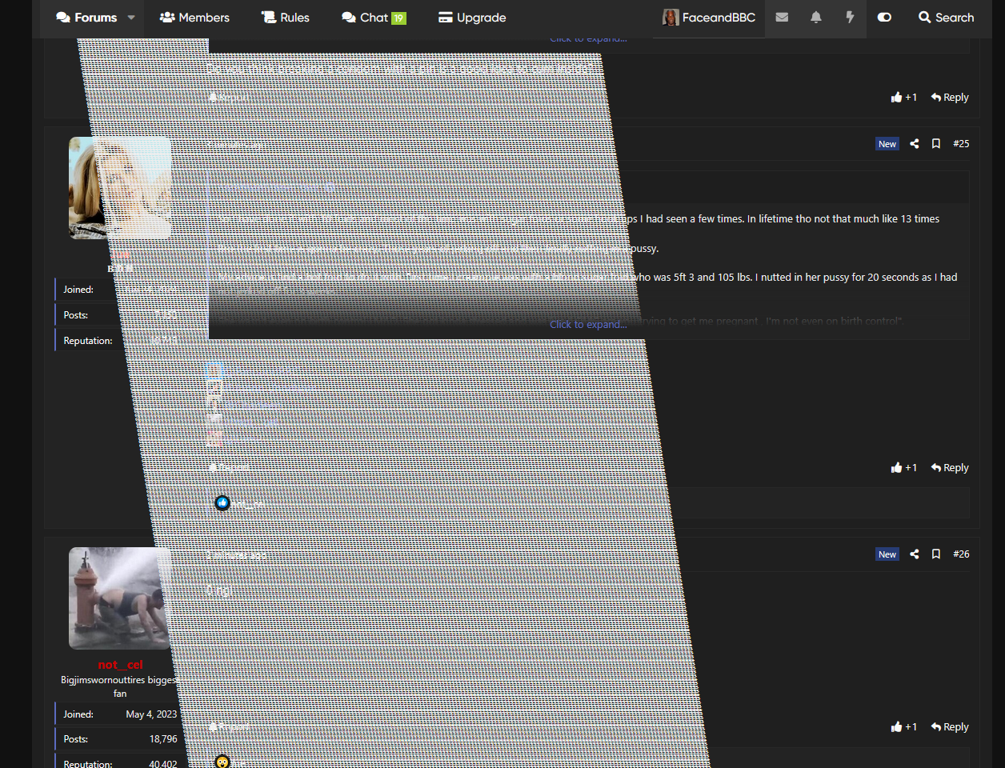Open Chat with the 19 badge
Viewport: 1005px width, 768px height.
click(x=374, y=18)
